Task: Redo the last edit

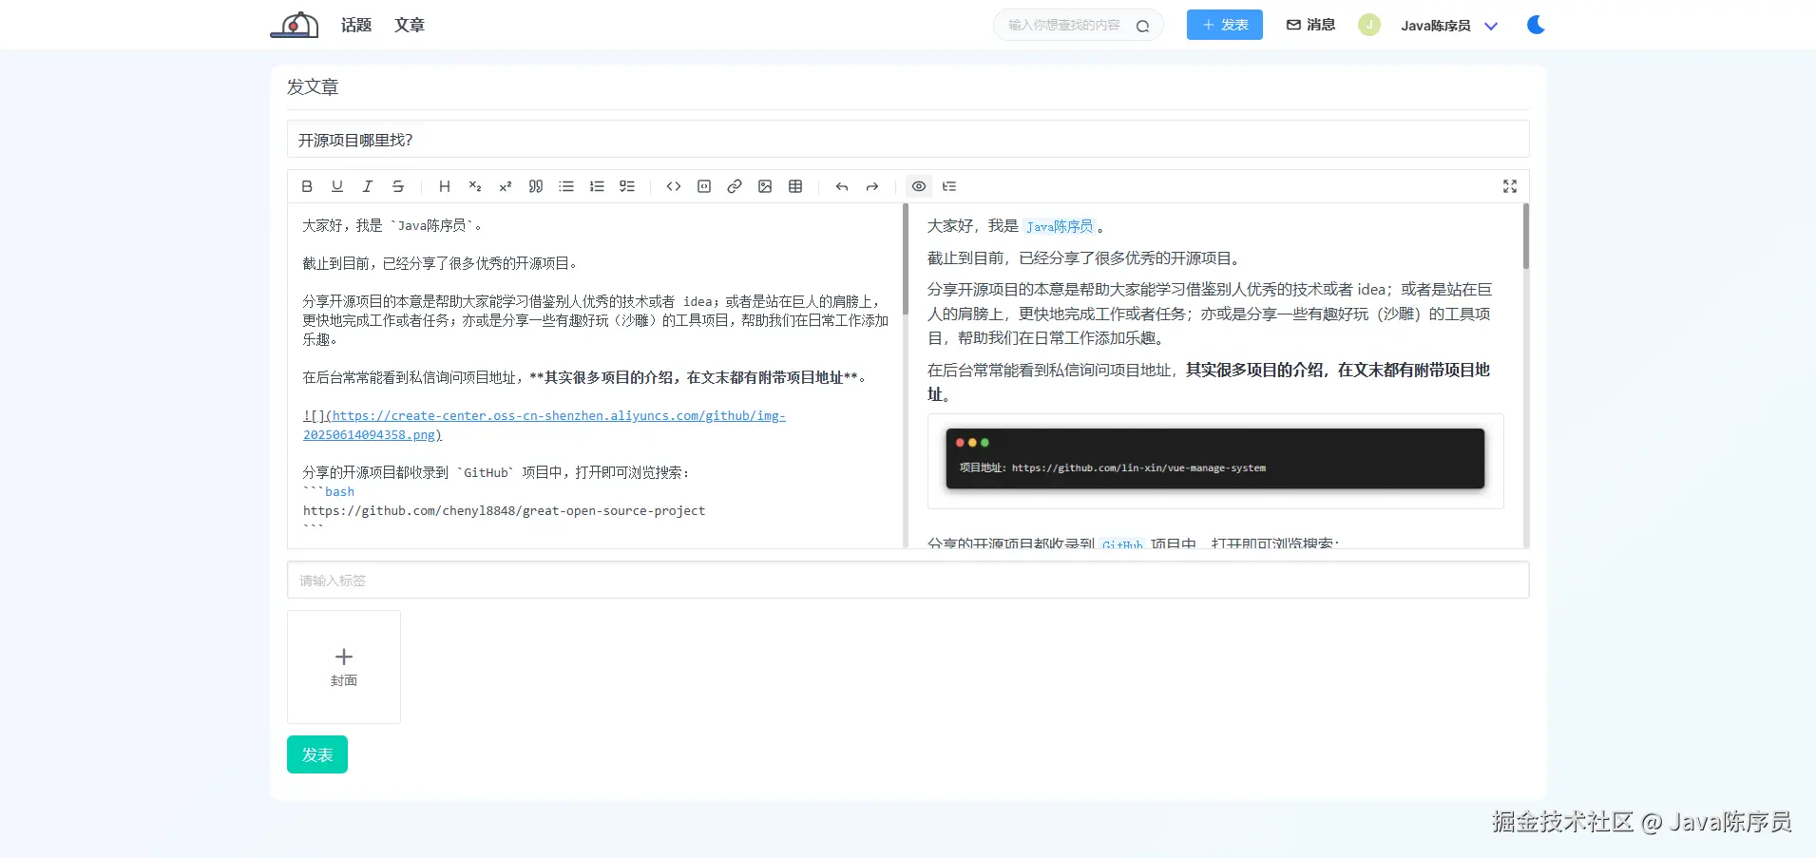Action: point(872,186)
